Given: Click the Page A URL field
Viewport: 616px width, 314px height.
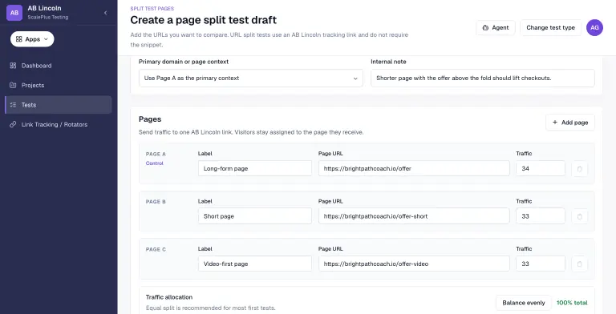Looking at the screenshot, I should point(414,168).
